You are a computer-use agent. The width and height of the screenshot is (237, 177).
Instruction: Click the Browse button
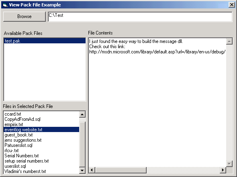point(25,16)
